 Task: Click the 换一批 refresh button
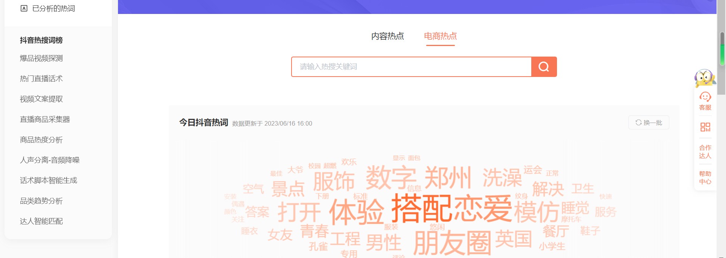pyautogui.click(x=649, y=123)
